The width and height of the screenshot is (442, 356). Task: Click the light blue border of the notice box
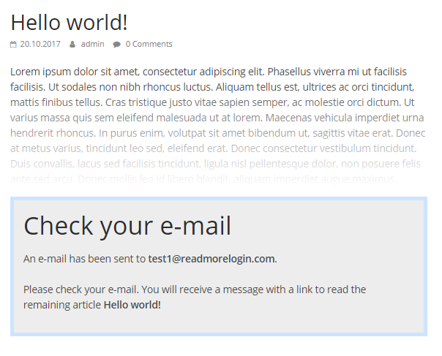pos(219,199)
